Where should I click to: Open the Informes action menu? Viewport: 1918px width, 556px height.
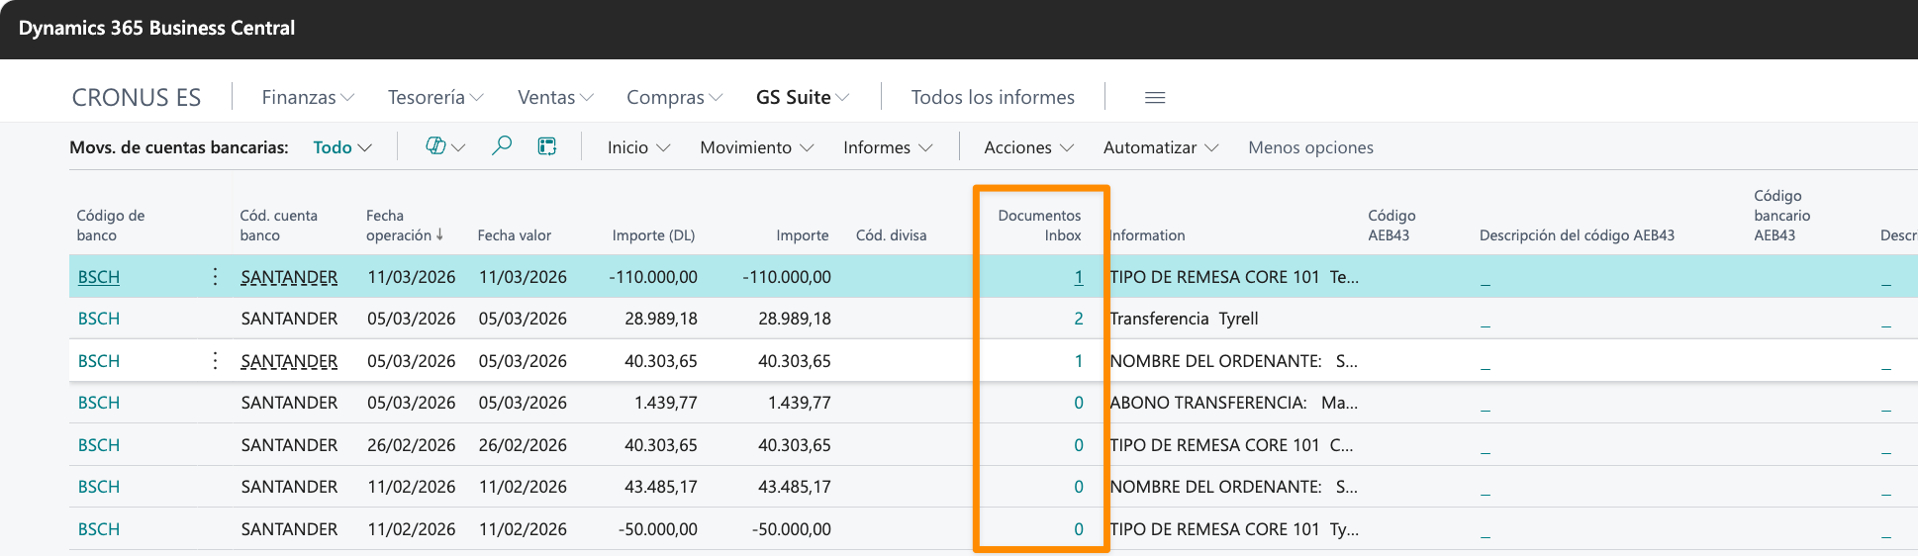888,147
